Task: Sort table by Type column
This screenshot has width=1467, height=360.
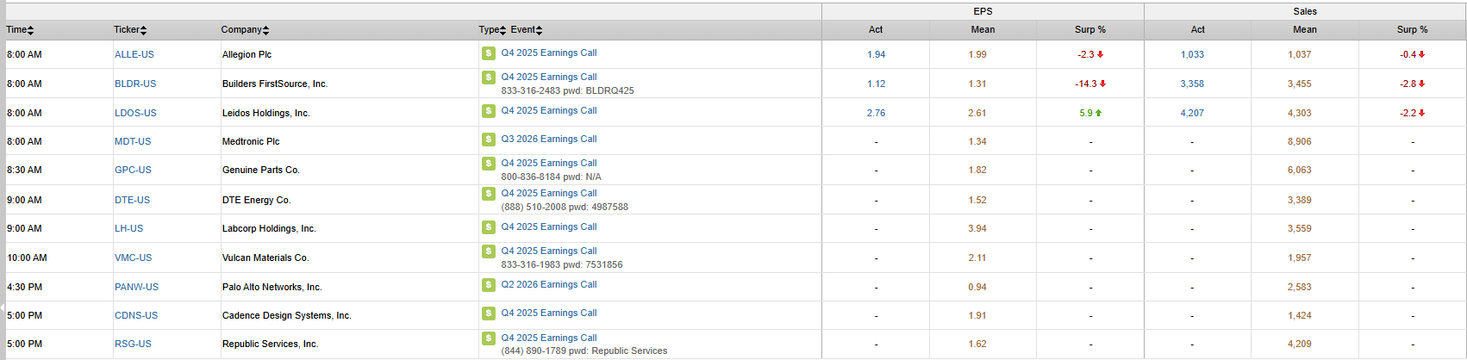Action: point(492,30)
